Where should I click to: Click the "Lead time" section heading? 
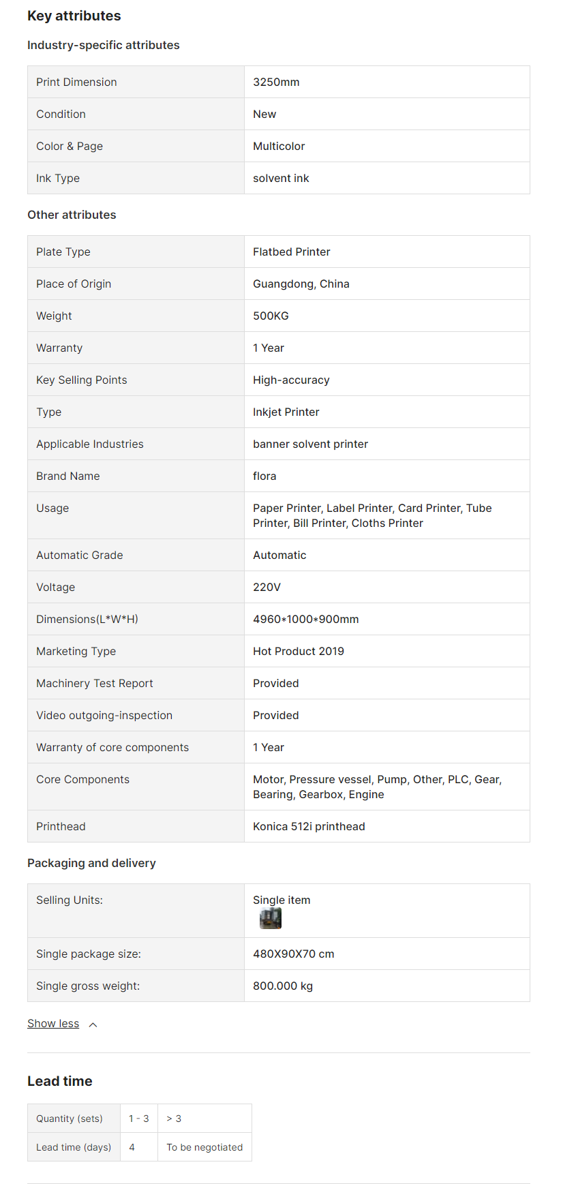pyautogui.click(x=60, y=1081)
